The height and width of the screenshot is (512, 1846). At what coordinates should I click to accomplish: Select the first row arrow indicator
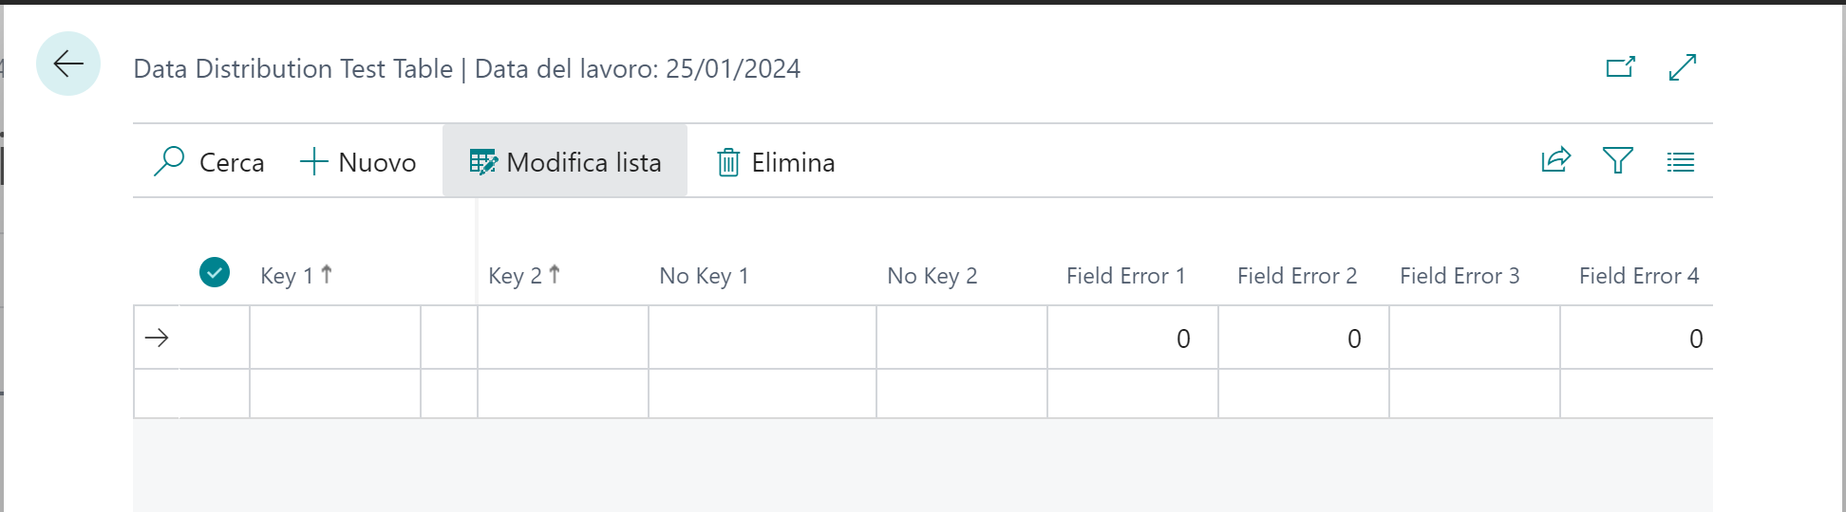(157, 338)
